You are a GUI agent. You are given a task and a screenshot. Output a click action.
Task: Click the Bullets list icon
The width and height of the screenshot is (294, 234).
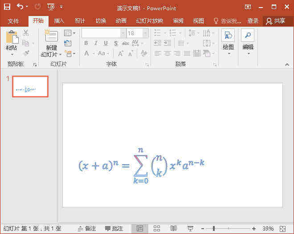click(158, 33)
